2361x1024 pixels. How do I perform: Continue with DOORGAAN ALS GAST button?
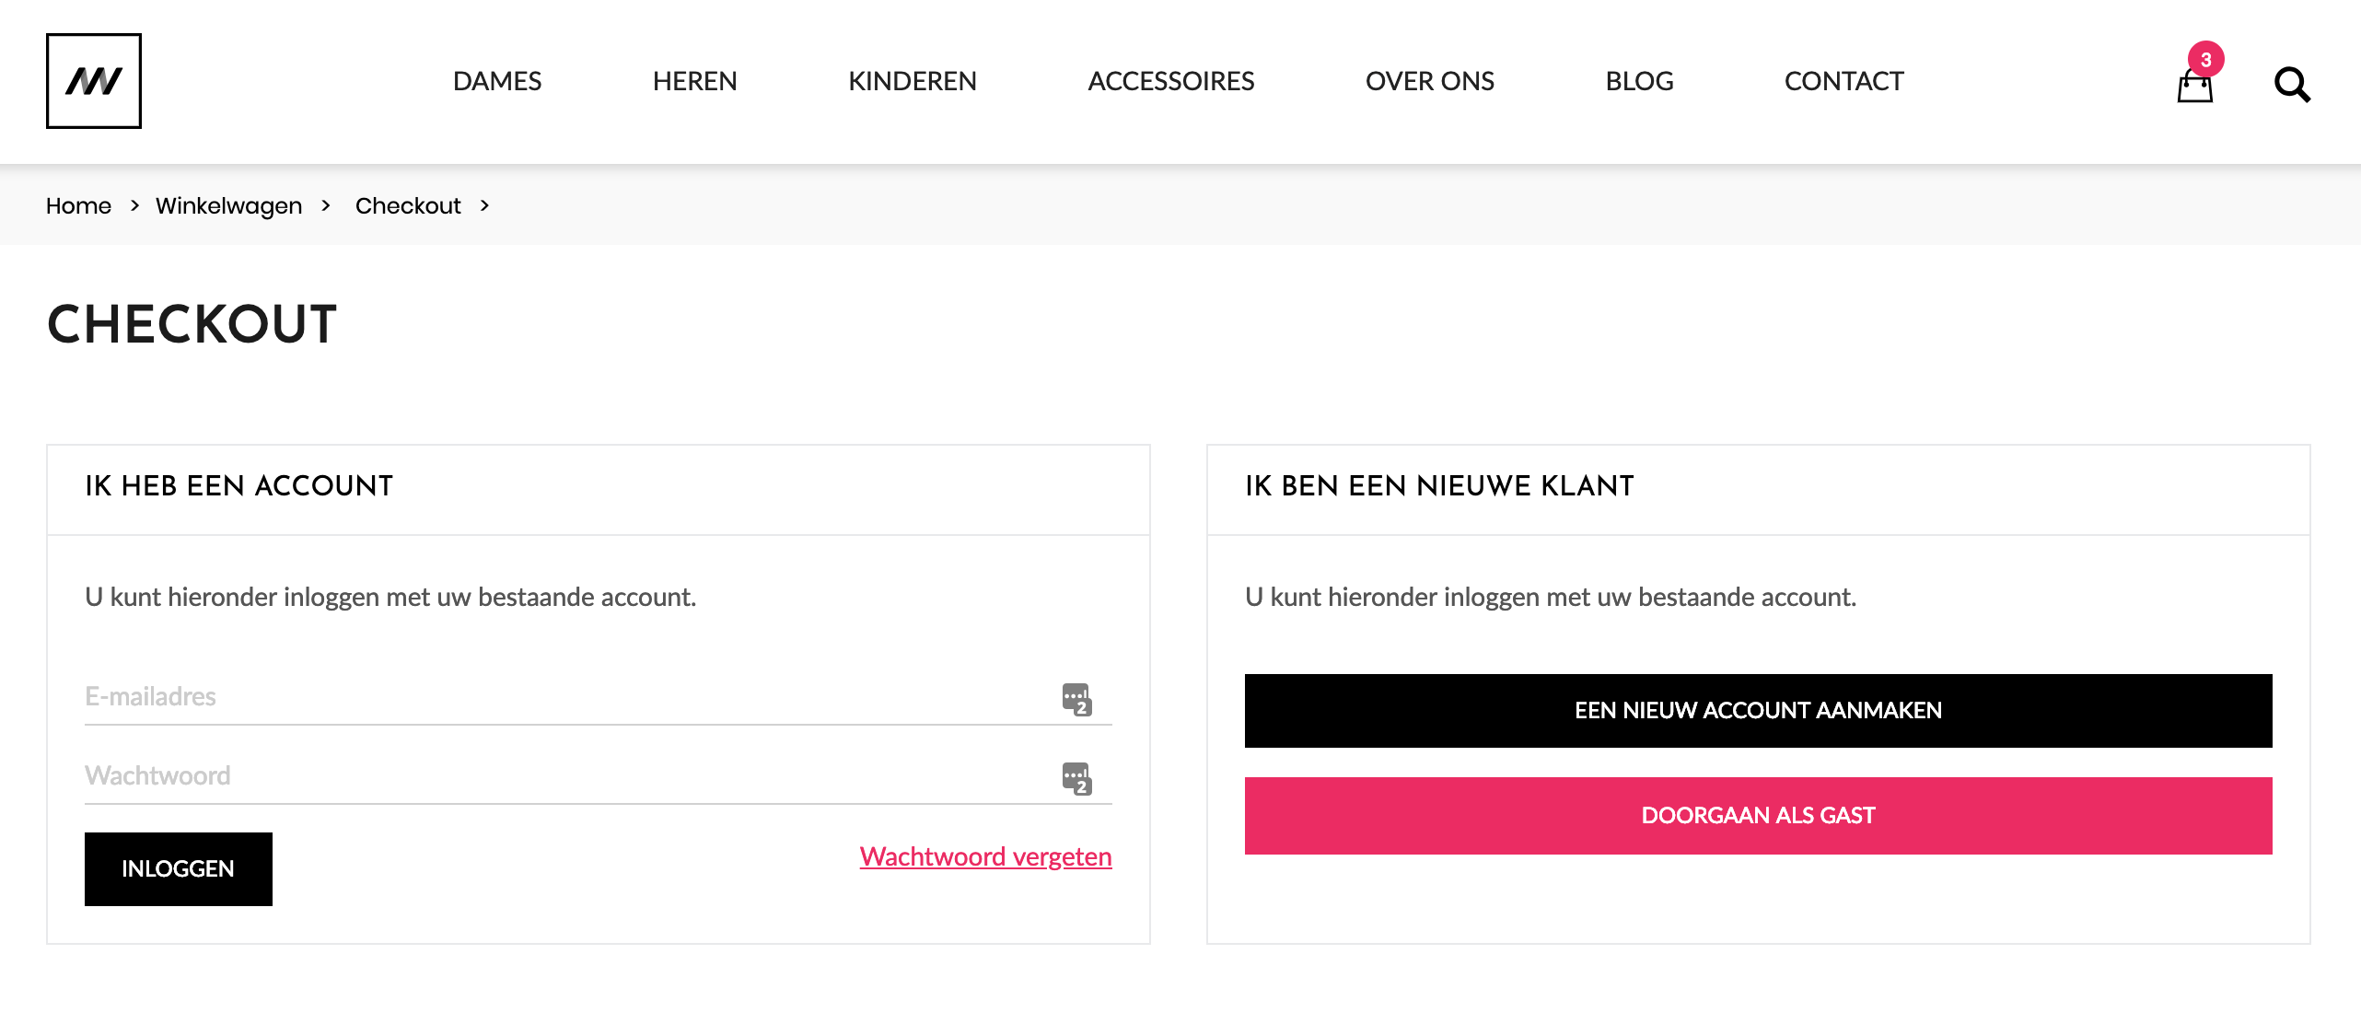(1758, 816)
